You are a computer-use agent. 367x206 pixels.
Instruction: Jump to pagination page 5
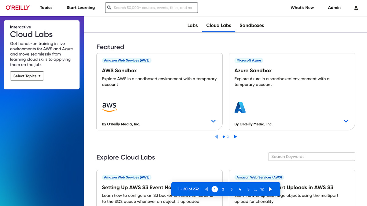click(248, 189)
